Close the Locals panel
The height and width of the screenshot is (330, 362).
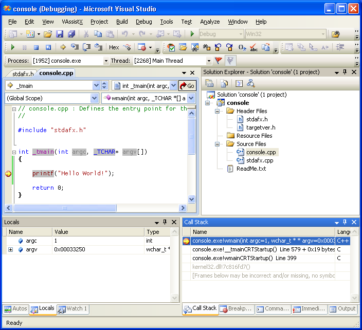pos(174,222)
